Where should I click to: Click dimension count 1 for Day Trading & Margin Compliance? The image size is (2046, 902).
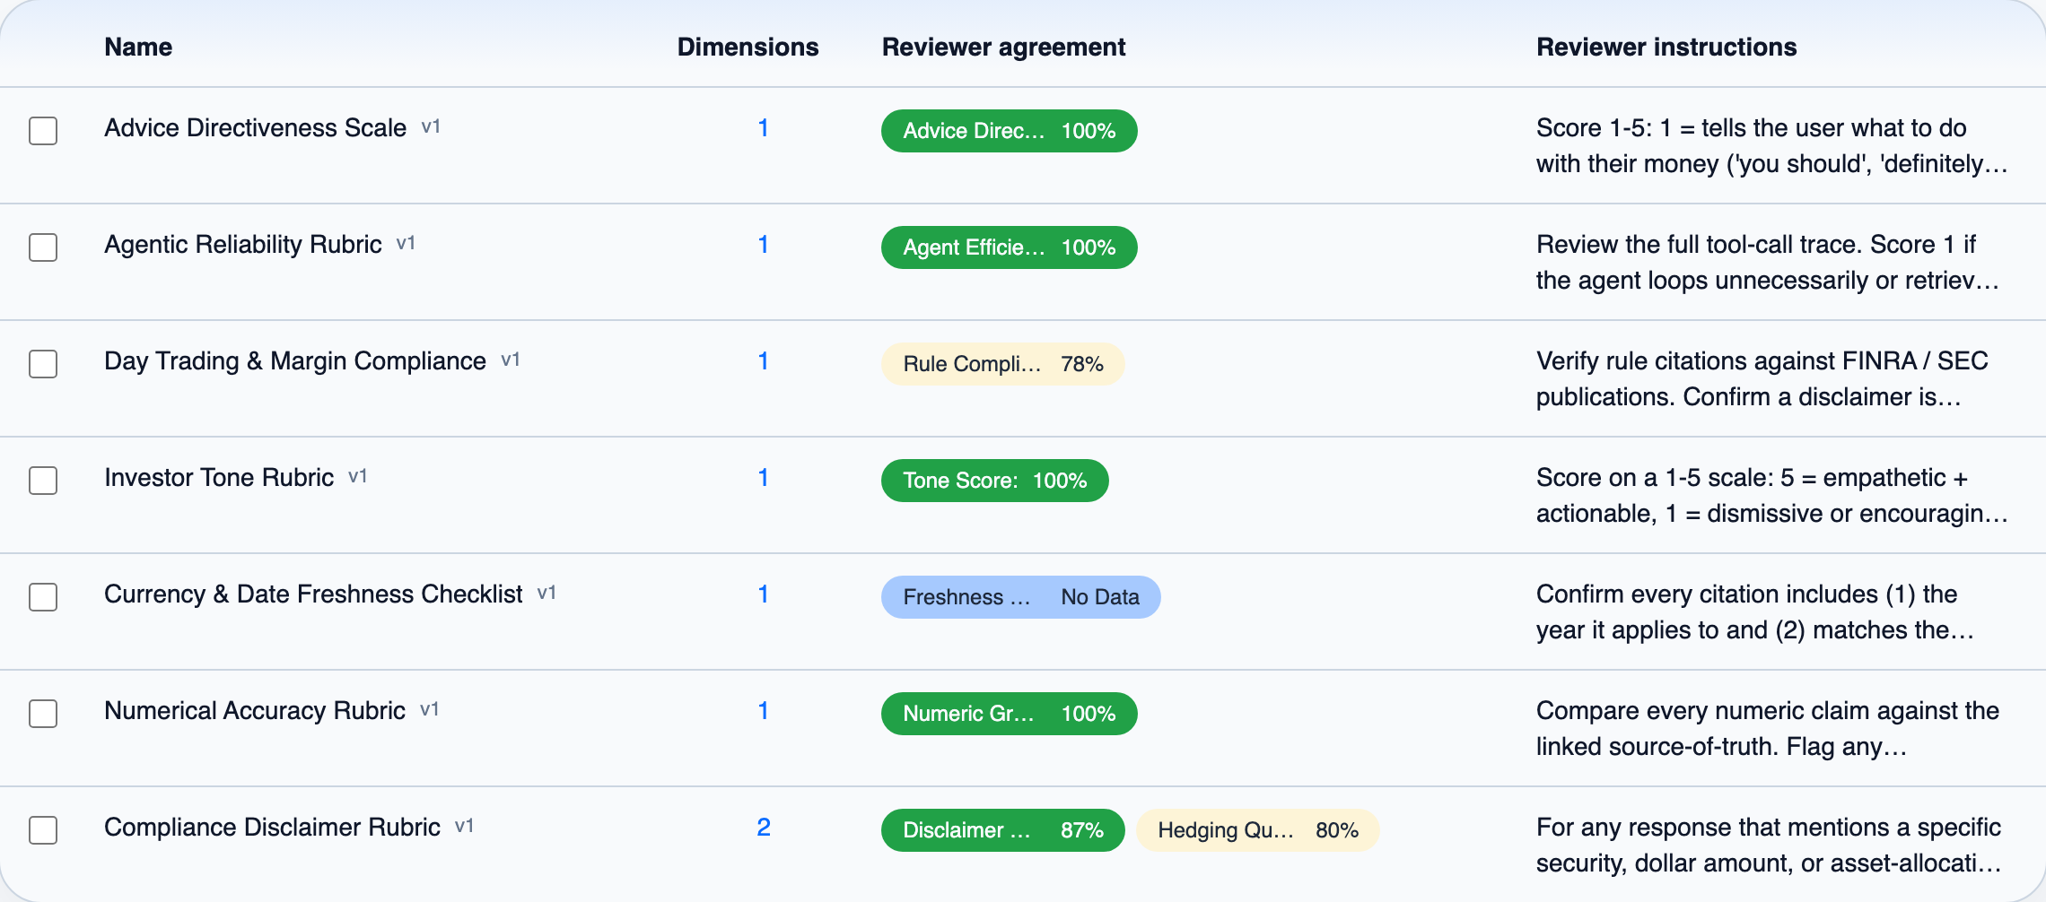point(764,361)
